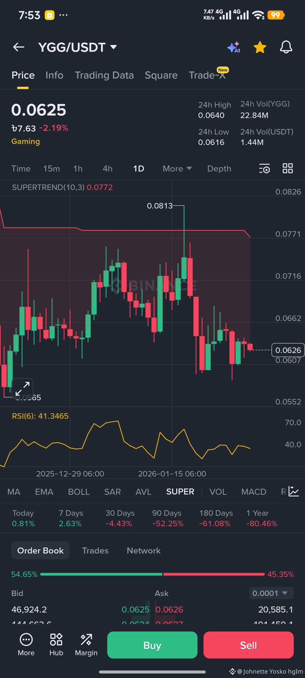Select the 1h timeframe
Viewport: 305px width, 678px height.
pos(78,169)
